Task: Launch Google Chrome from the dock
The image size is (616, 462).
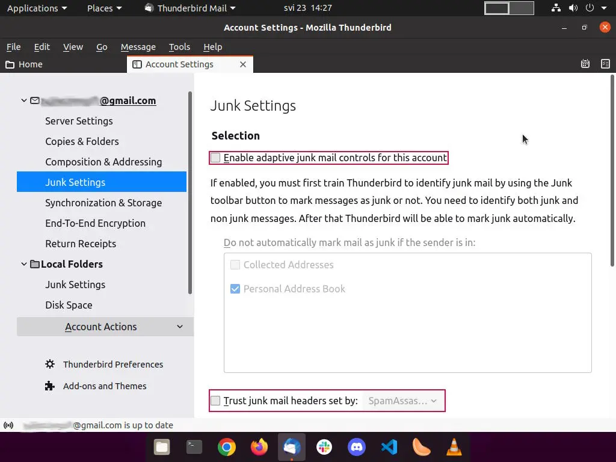Action: click(227, 447)
